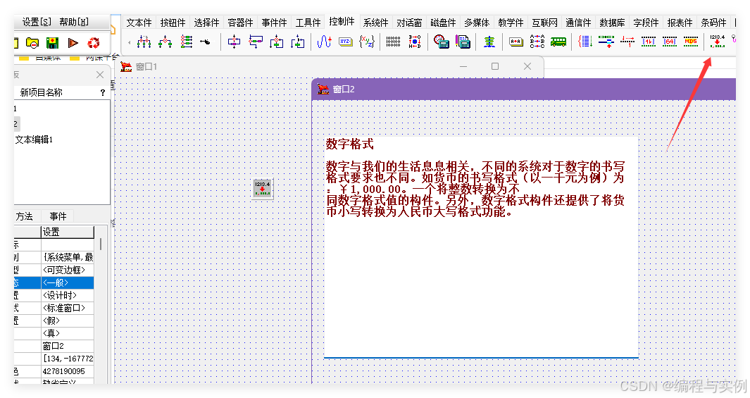Image resolution: width=750 pixels, height=398 pixels.
Task: Minimize the 窗口1 window
Action: [463, 66]
